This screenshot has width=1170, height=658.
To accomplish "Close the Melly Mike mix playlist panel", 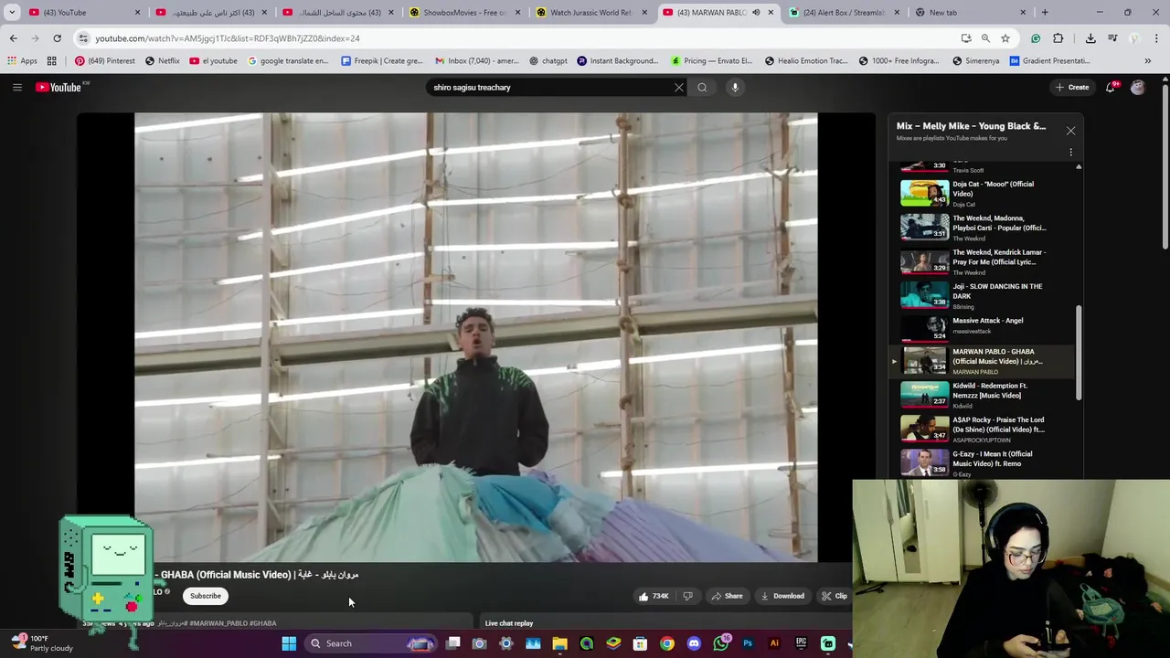I will (x=1070, y=131).
